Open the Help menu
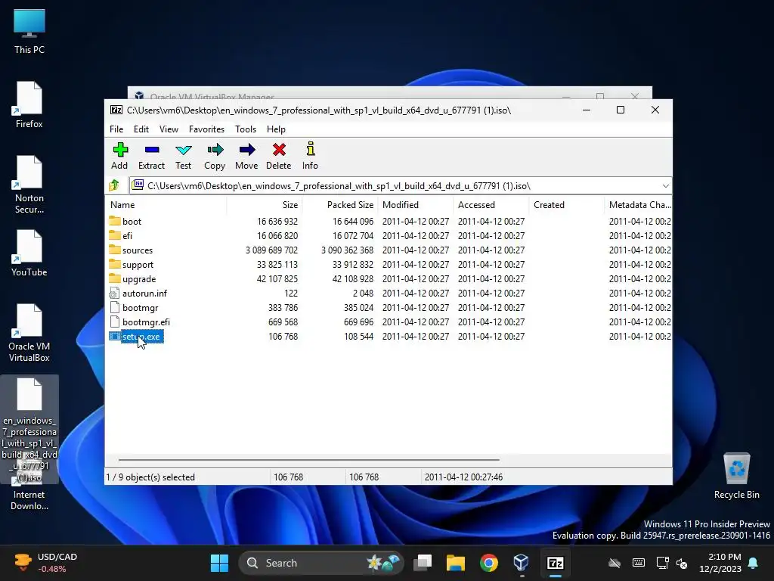774x581 pixels. click(276, 129)
